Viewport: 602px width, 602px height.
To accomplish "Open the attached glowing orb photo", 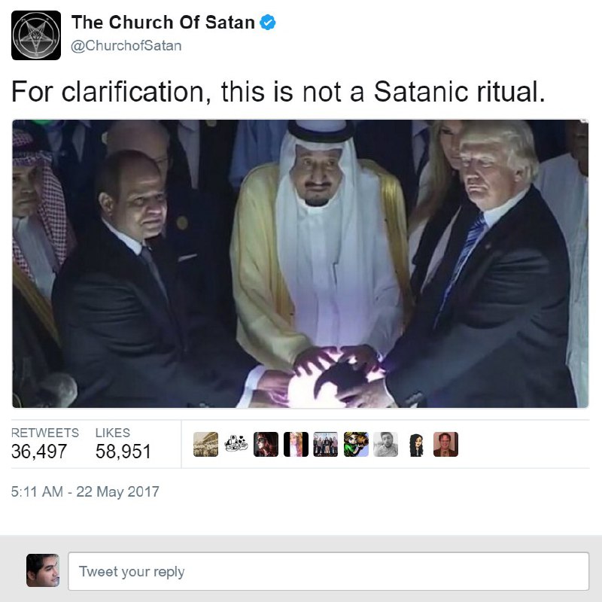I will pos(300,264).
